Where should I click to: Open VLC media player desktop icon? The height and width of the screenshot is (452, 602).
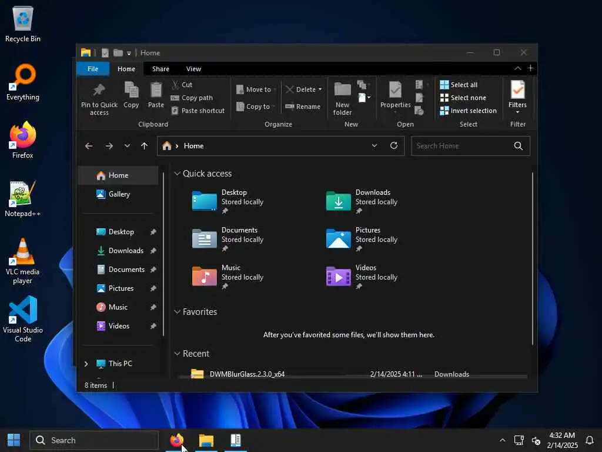[x=23, y=261]
